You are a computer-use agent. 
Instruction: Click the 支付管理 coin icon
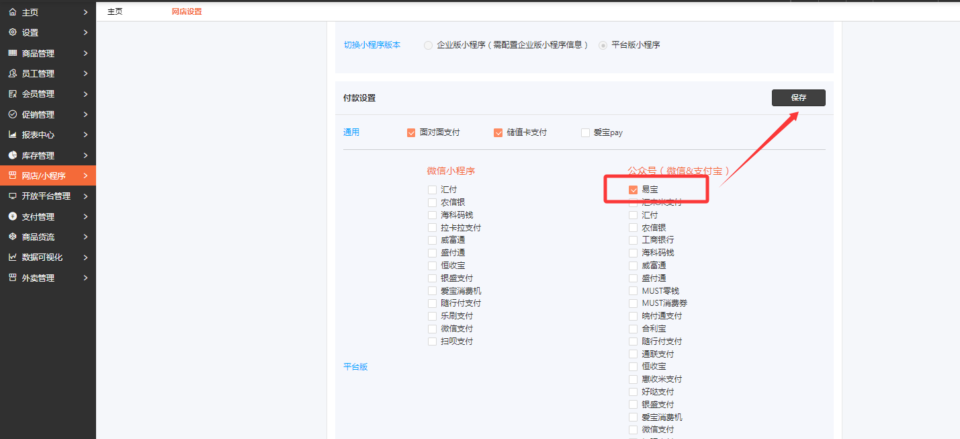point(12,216)
